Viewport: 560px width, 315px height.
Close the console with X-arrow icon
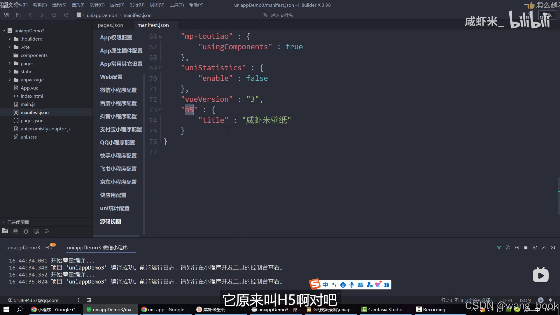click(x=553, y=248)
